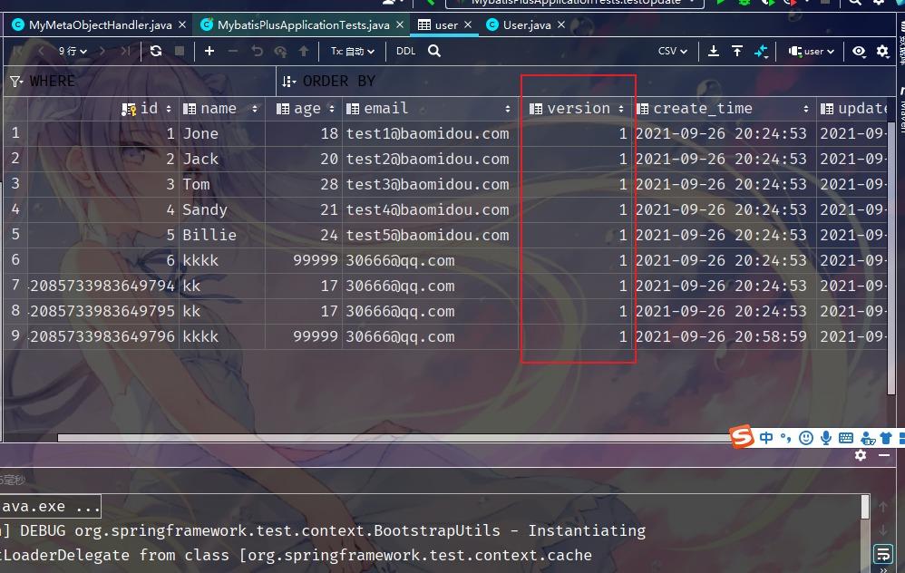Toggle Sogou punctuation mode

[785, 438]
